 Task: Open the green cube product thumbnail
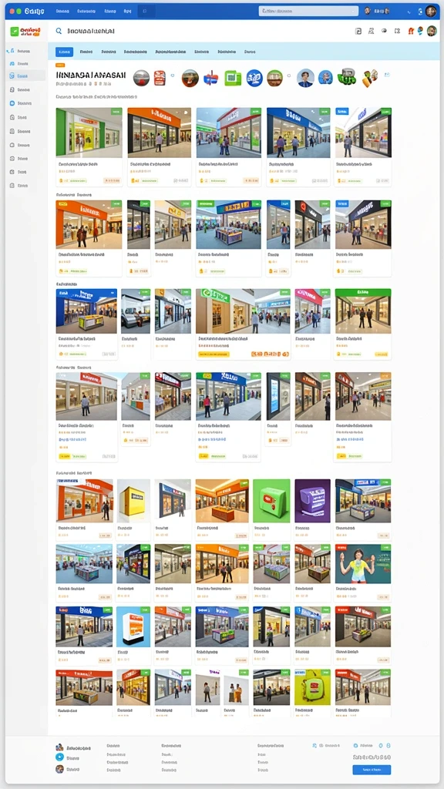click(271, 501)
